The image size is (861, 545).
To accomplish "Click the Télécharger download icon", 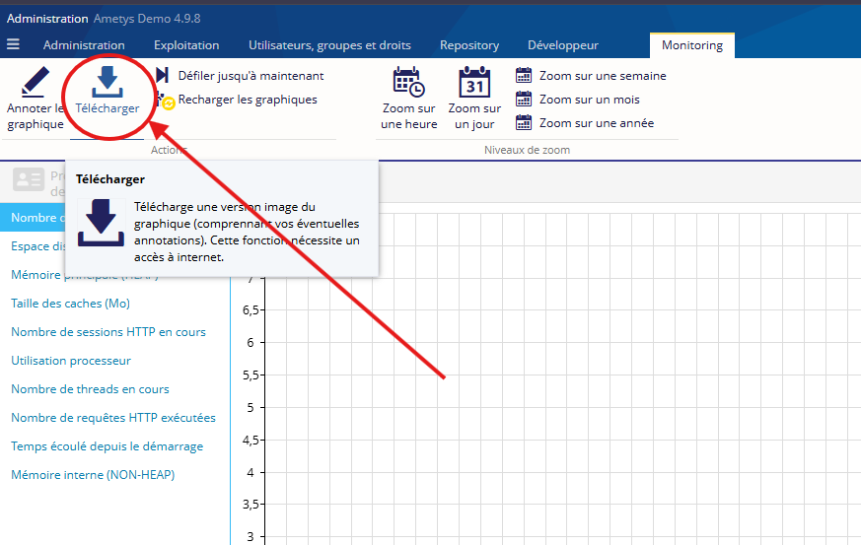I will tap(108, 82).
